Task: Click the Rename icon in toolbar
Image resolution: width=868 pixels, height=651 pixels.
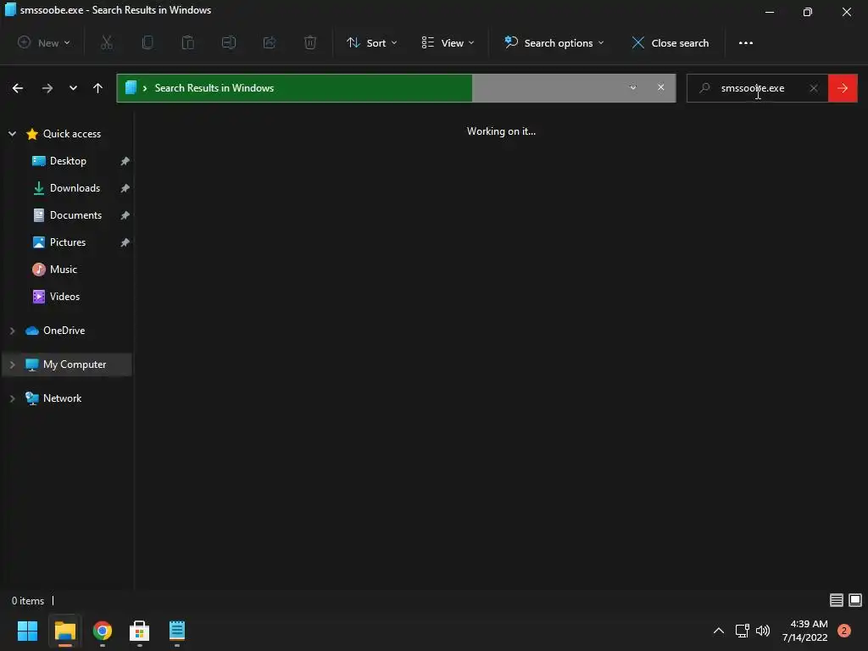Action: pyautogui.click(x=229, y=42)
